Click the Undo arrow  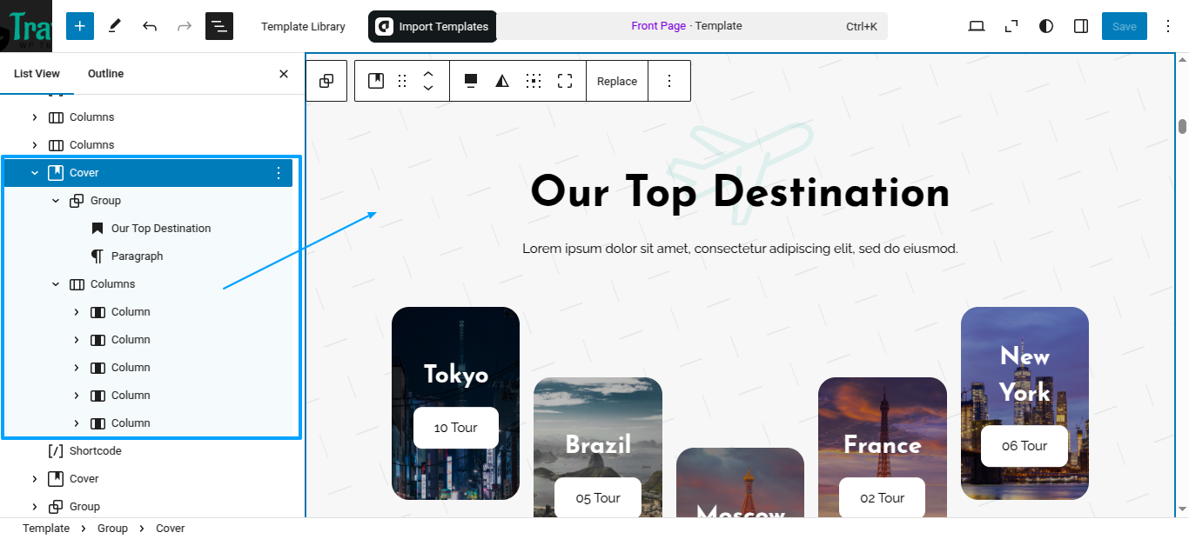click(150, 26)
